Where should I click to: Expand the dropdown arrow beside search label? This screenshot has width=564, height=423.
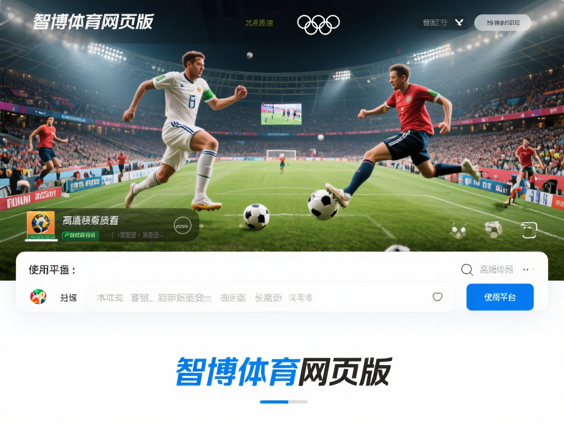(x=527, y=269)
